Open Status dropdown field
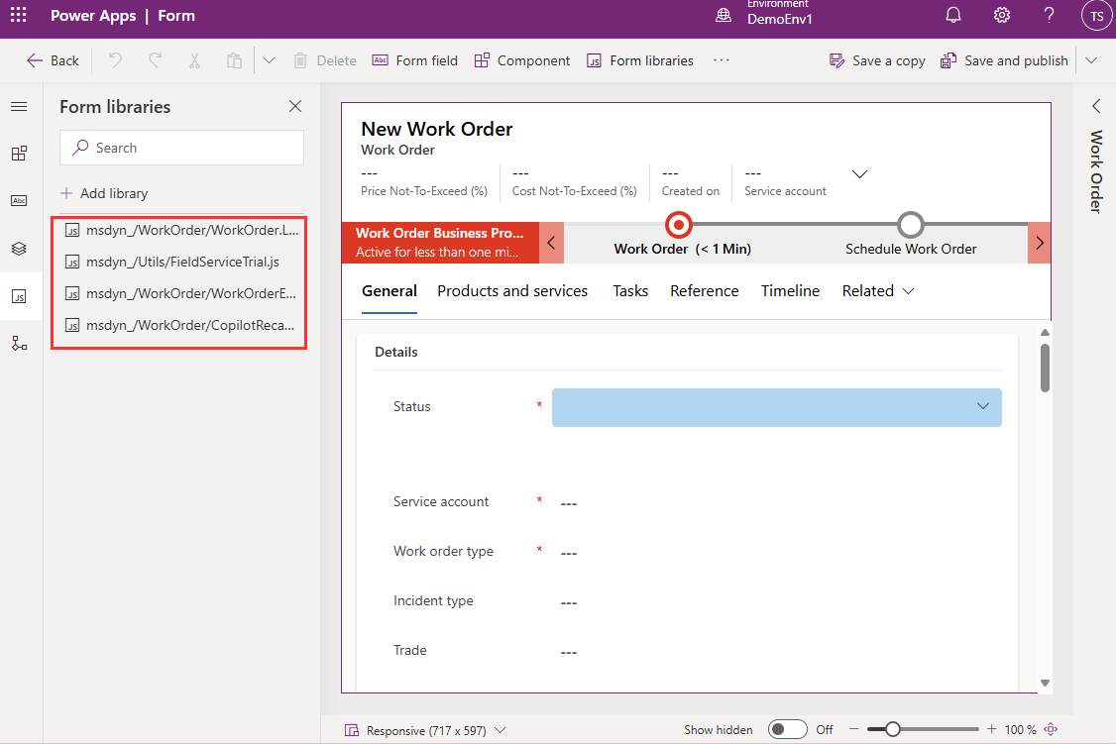Image resolution: width=1116 pixels, height=744 pixels. [776, 407]
